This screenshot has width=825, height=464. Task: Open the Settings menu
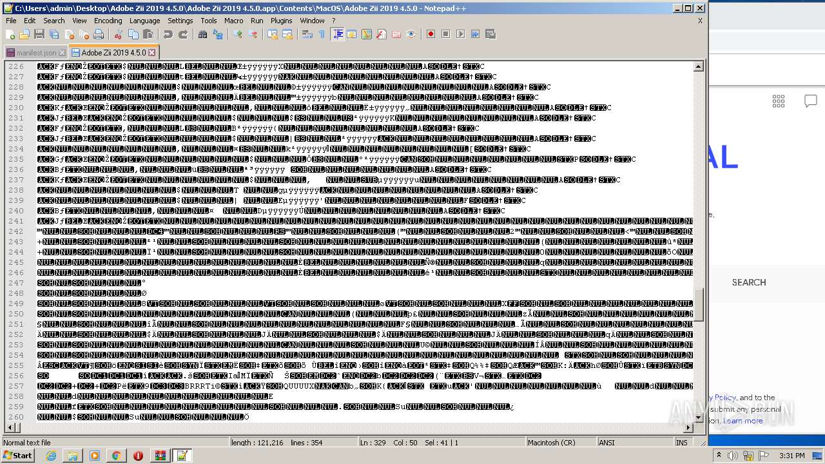click(x=180, y=21)
